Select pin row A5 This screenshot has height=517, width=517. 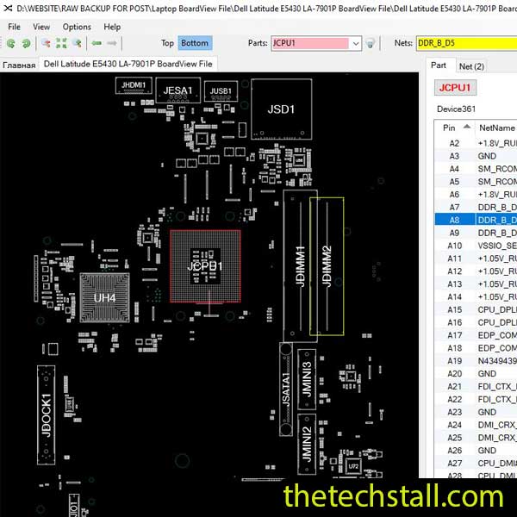coord(476,182)
